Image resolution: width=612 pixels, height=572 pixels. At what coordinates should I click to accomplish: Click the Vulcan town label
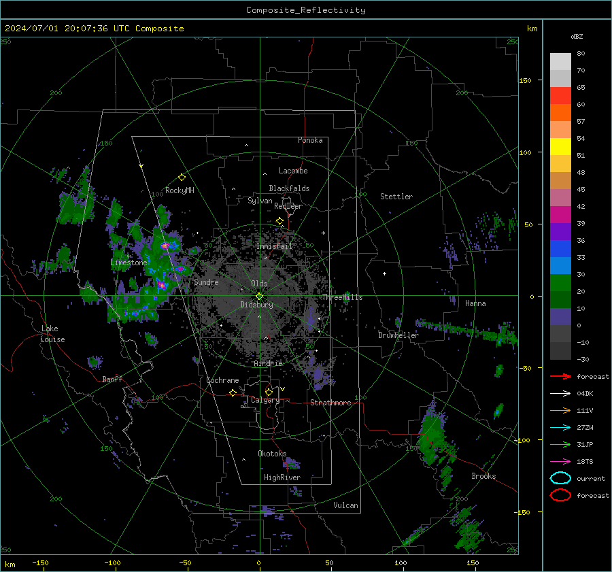pos(345,505)
